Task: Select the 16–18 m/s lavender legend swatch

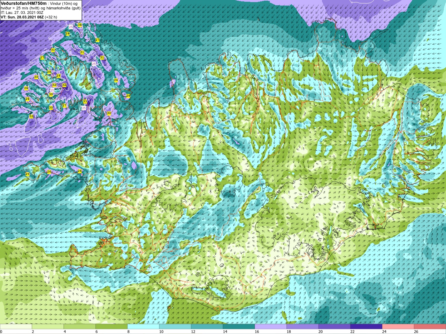Action: pos(271,327)
